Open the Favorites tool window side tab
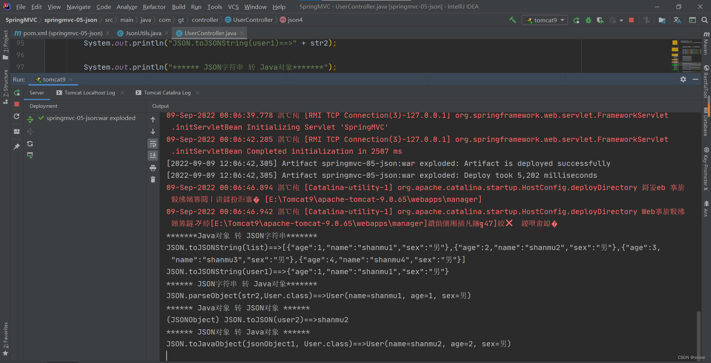711x363 pixels. [x=5, y=339]
